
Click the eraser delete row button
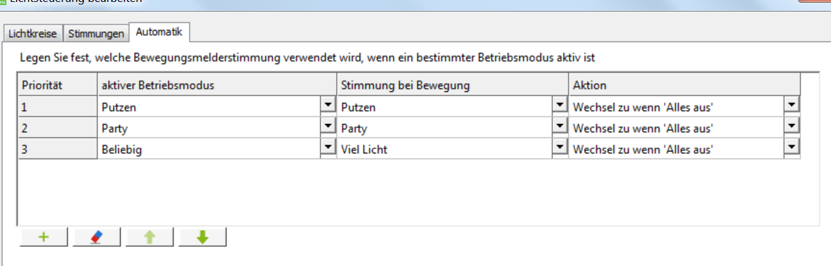tap(97, 237)
